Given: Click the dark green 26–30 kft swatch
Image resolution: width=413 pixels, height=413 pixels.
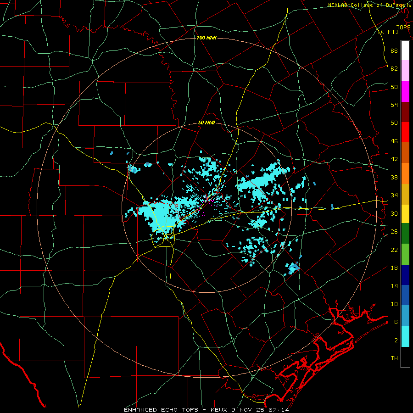Looking at the screenshot, I should point(405,234).
